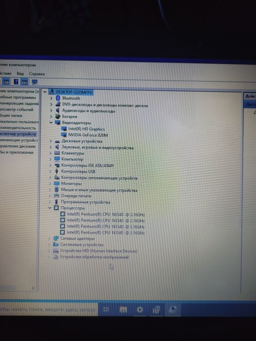The height and width of the screenshot is (341, 256).
Task: Select Управление дисками in left panel
Action: 18,146
